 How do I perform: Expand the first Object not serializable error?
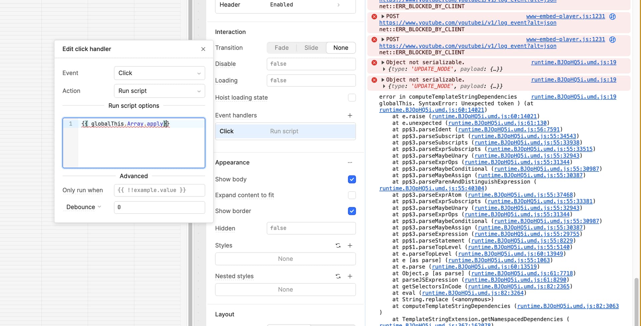(383, 62)
